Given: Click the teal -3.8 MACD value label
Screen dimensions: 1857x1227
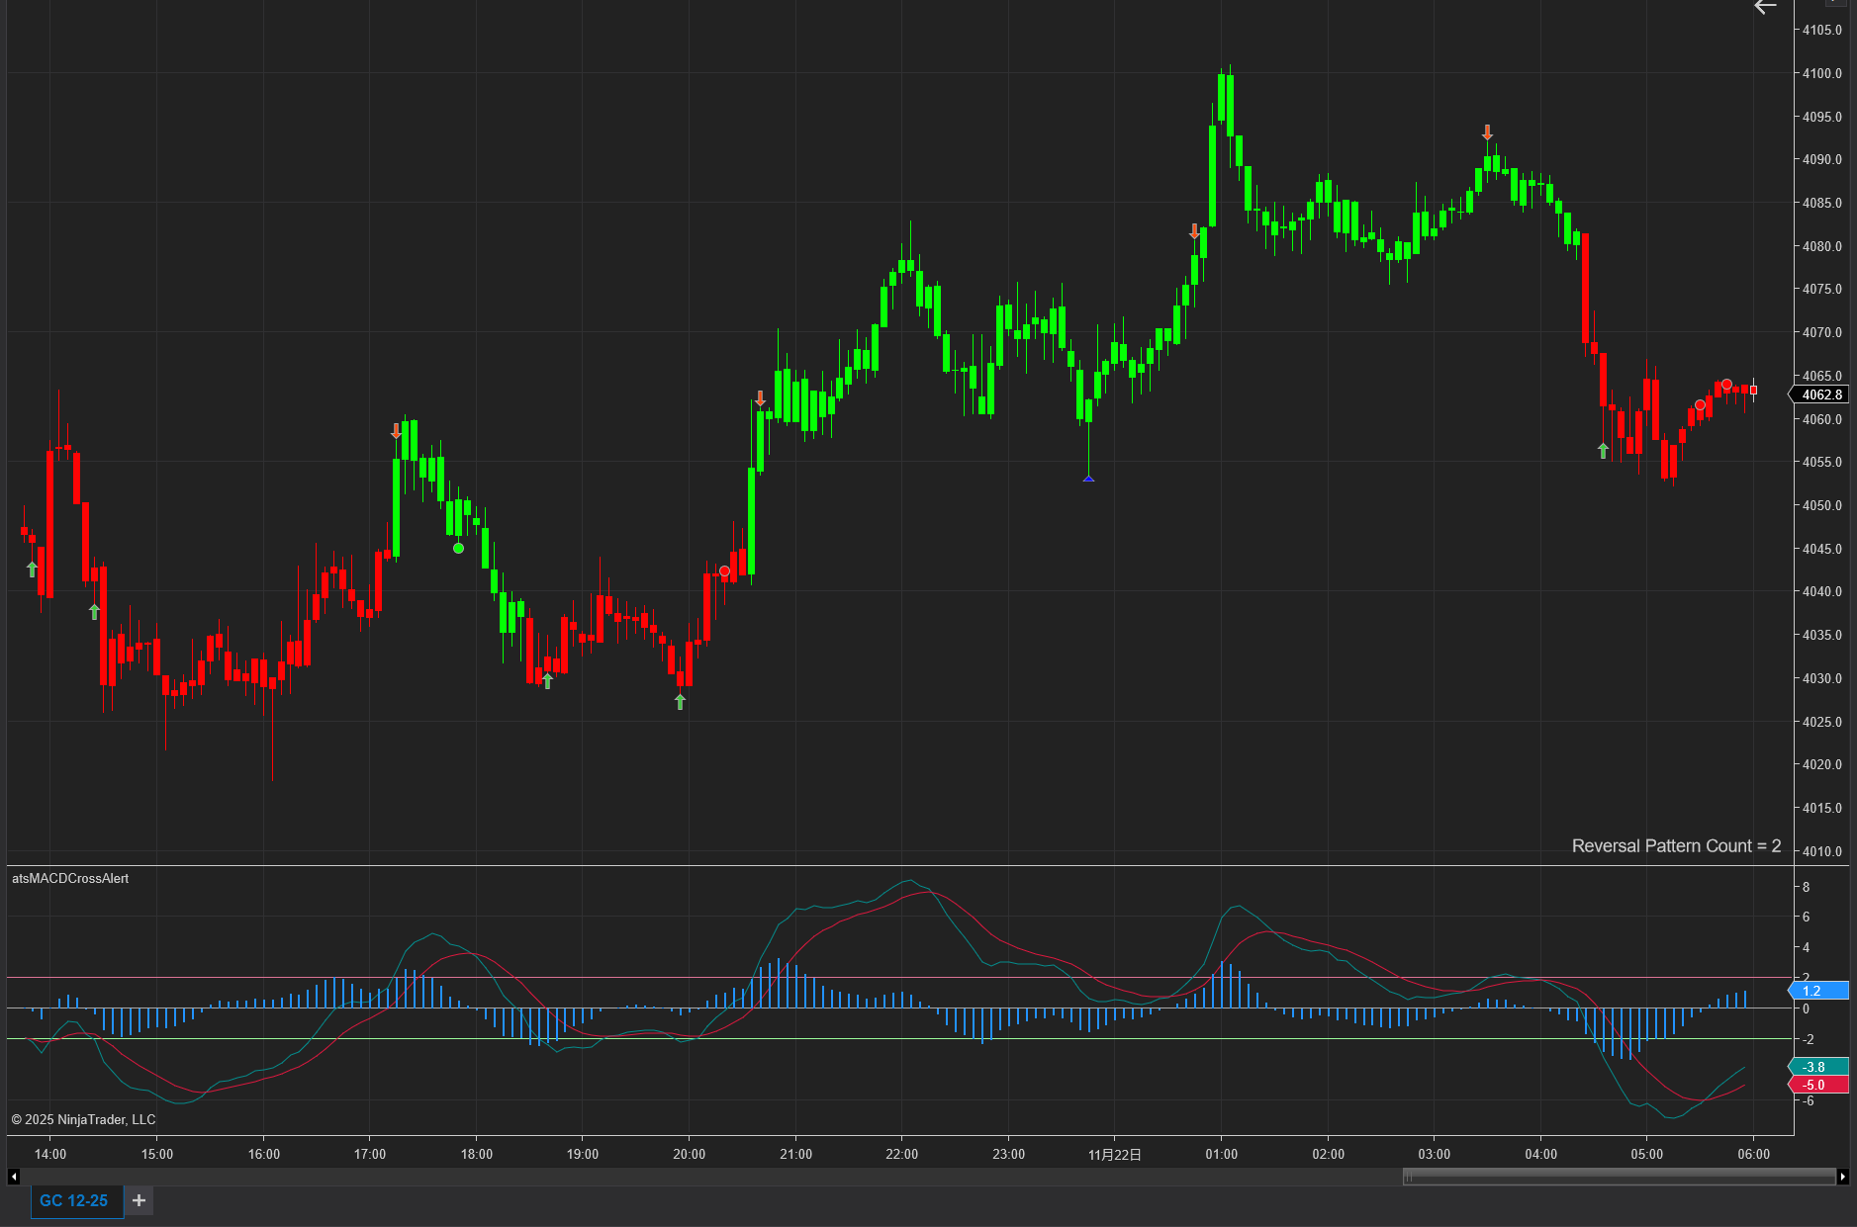Looking at the screenshot, I should [x=1818, y=1067].
